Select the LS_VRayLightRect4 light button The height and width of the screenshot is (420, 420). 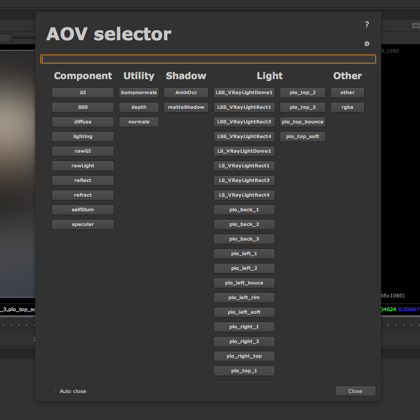click(244, 195)
